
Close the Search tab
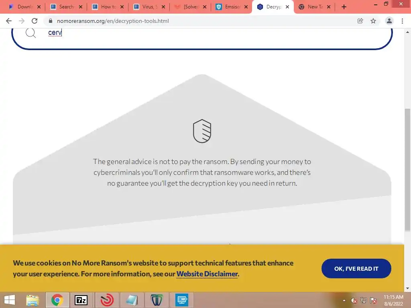point(80,7)
